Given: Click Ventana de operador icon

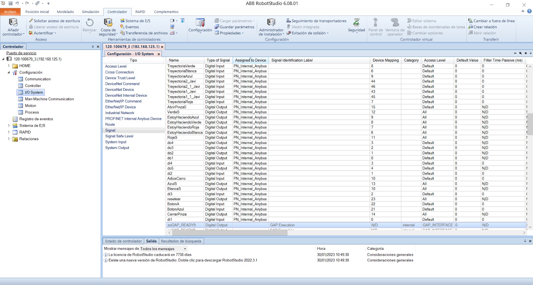Looking at the screenshot, I should (395, 23).
